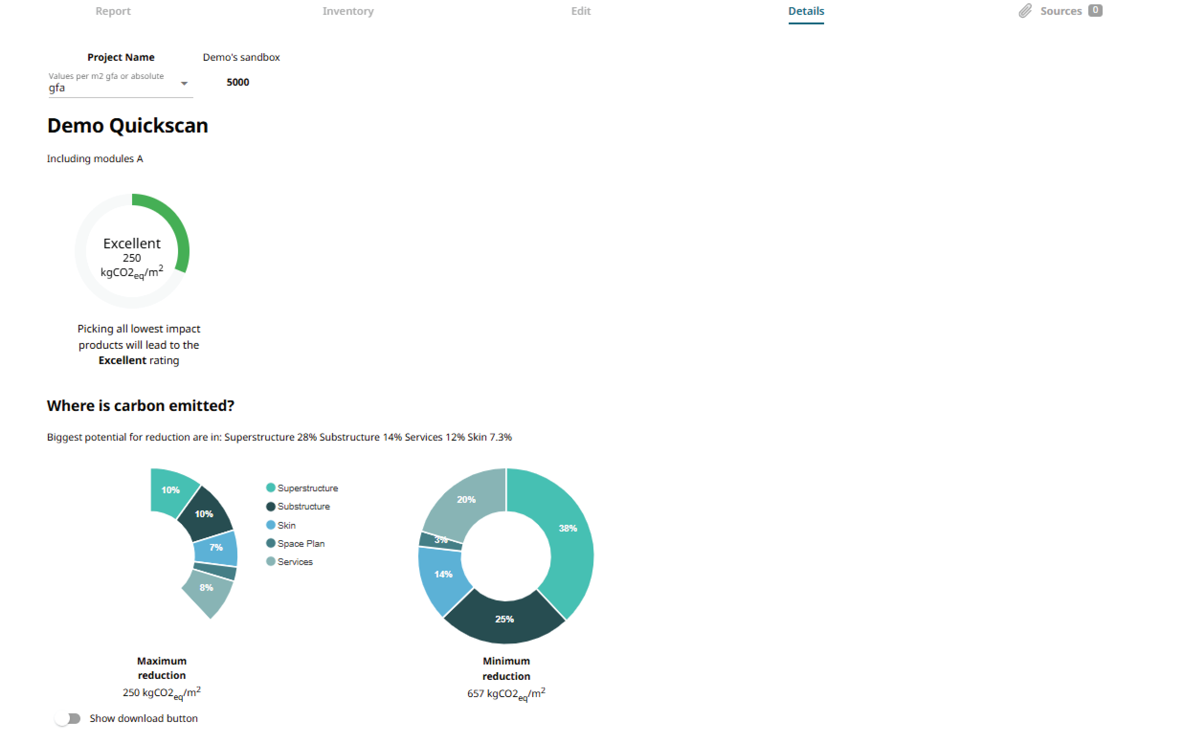1195x743 pixels.
Task: Click the Superstructure legend dot
Action: (270, 488)
